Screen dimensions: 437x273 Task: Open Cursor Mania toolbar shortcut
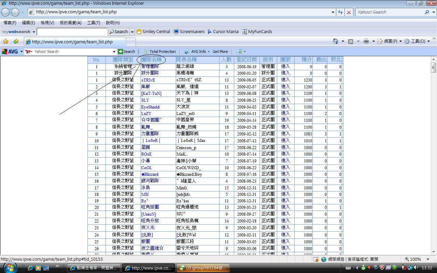223,31
